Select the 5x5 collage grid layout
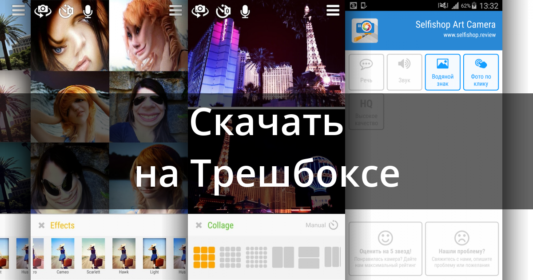This screenshot has height=280, width=533. click(x=256, y=257)
